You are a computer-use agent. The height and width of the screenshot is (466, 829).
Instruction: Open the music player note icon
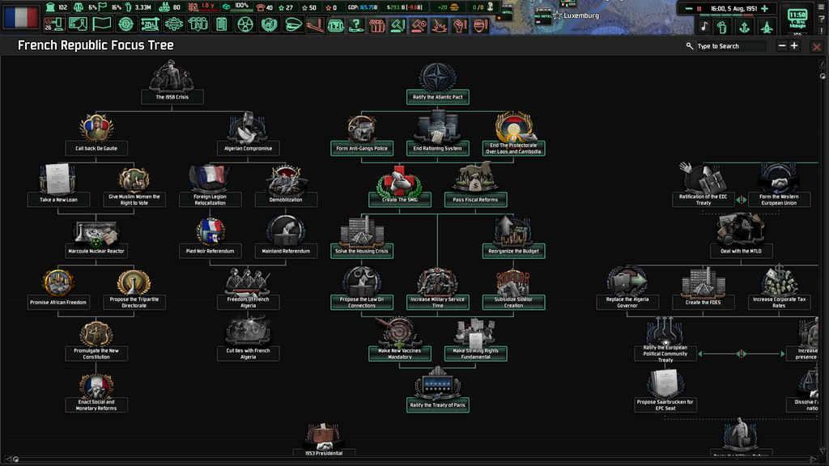coord(704,27)
